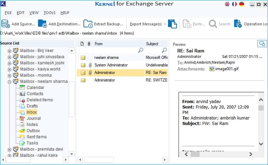Click the Journal folder icon
The image size is (268, 165).
[22, 118]
